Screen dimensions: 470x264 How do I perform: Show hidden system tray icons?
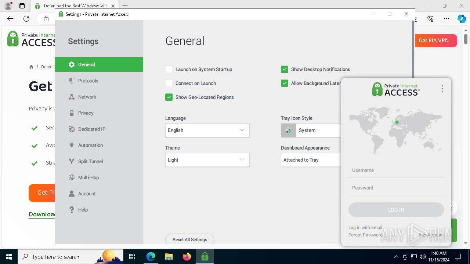tap(396, 257)
